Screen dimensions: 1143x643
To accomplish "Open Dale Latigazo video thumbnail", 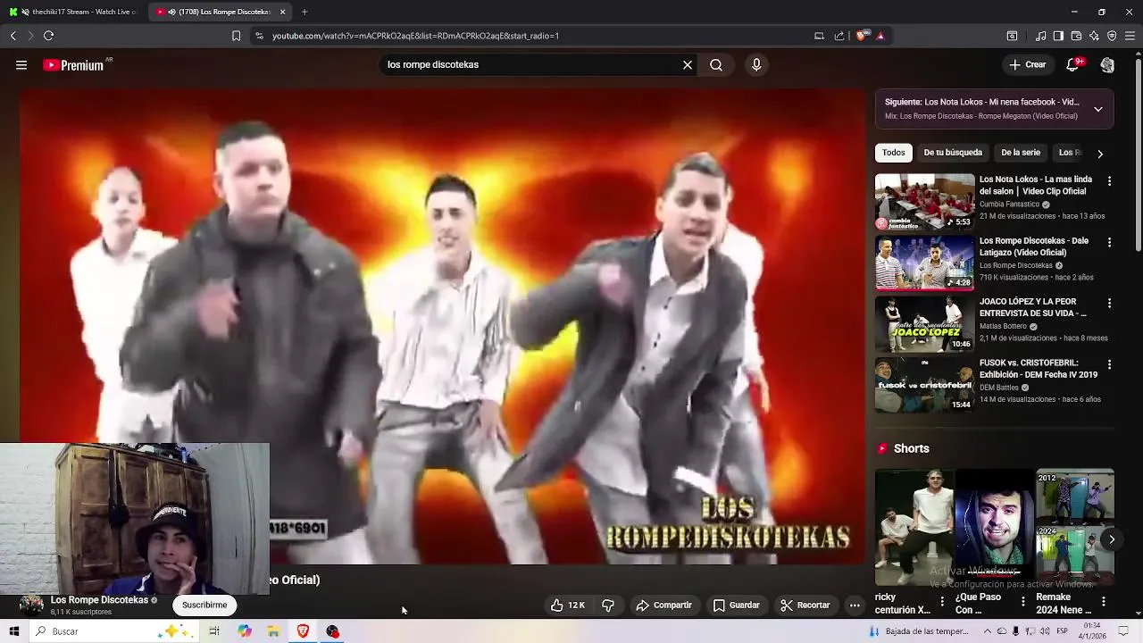I will click(924, 263).
